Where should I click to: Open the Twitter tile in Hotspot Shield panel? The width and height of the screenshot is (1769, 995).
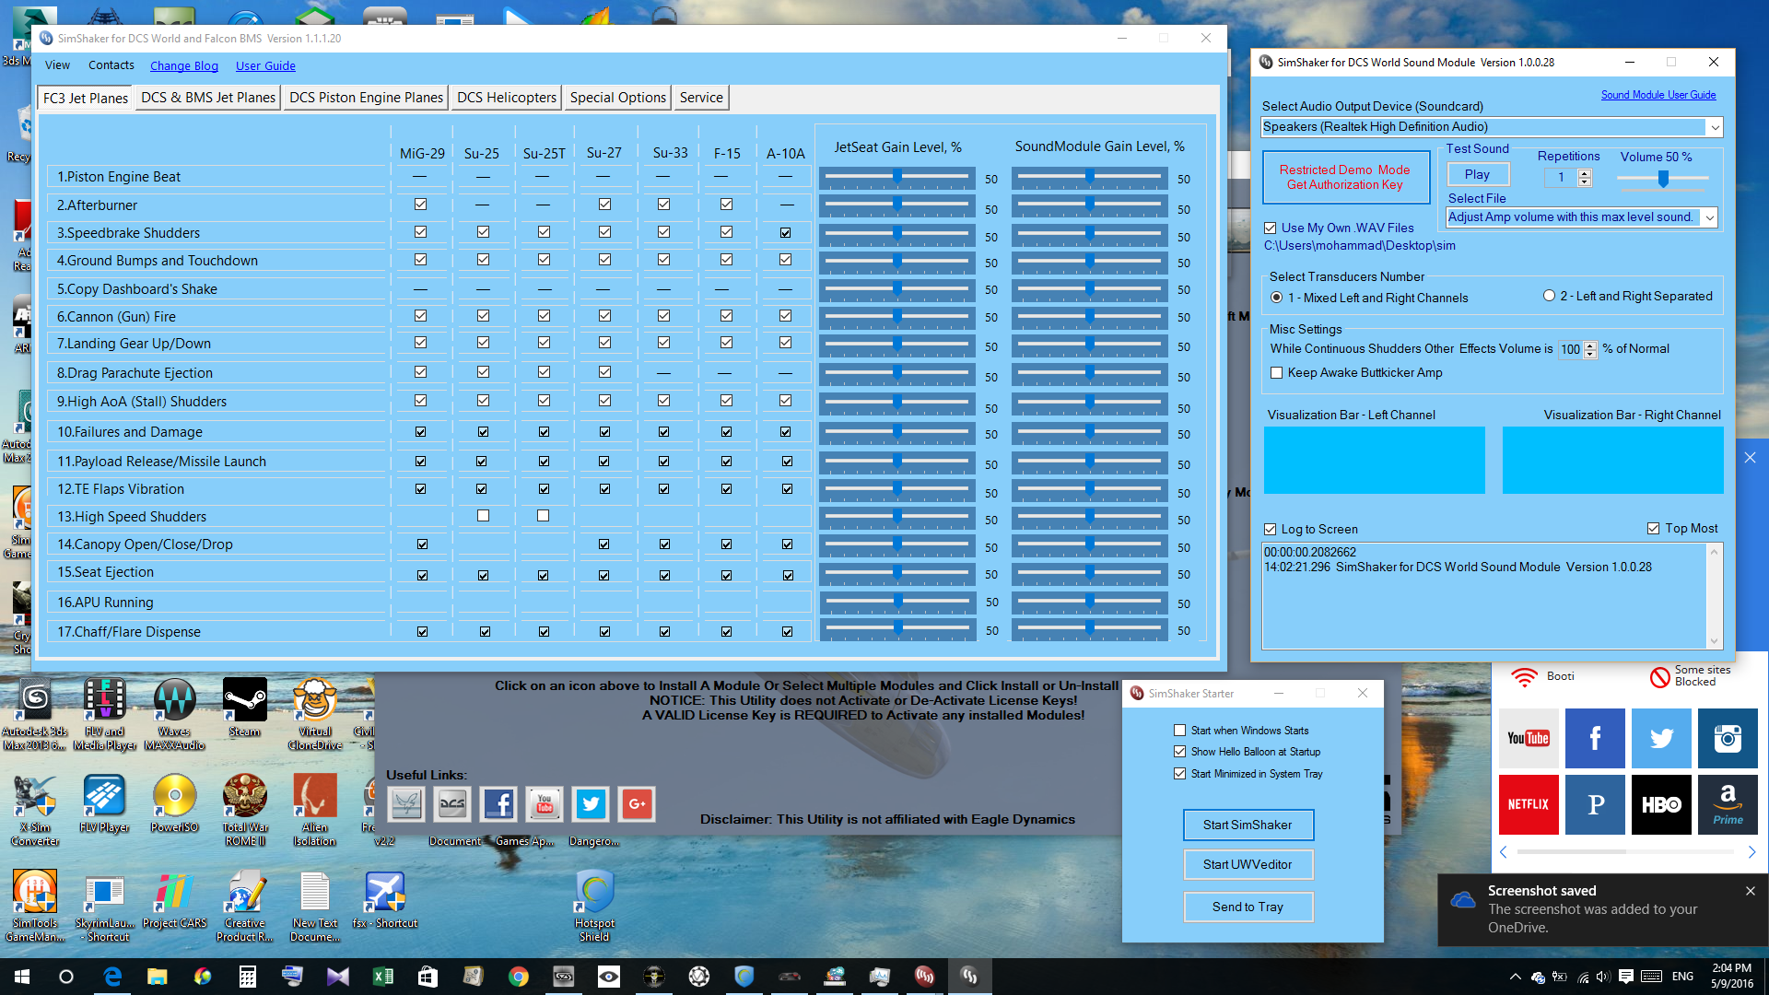click(x=1661, y=738)
